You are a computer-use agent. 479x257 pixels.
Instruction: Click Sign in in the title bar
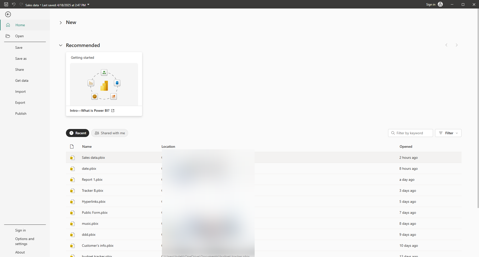click(431, 4)
